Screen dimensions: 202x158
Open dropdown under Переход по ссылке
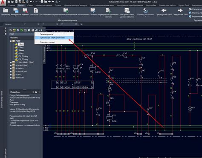145,16
